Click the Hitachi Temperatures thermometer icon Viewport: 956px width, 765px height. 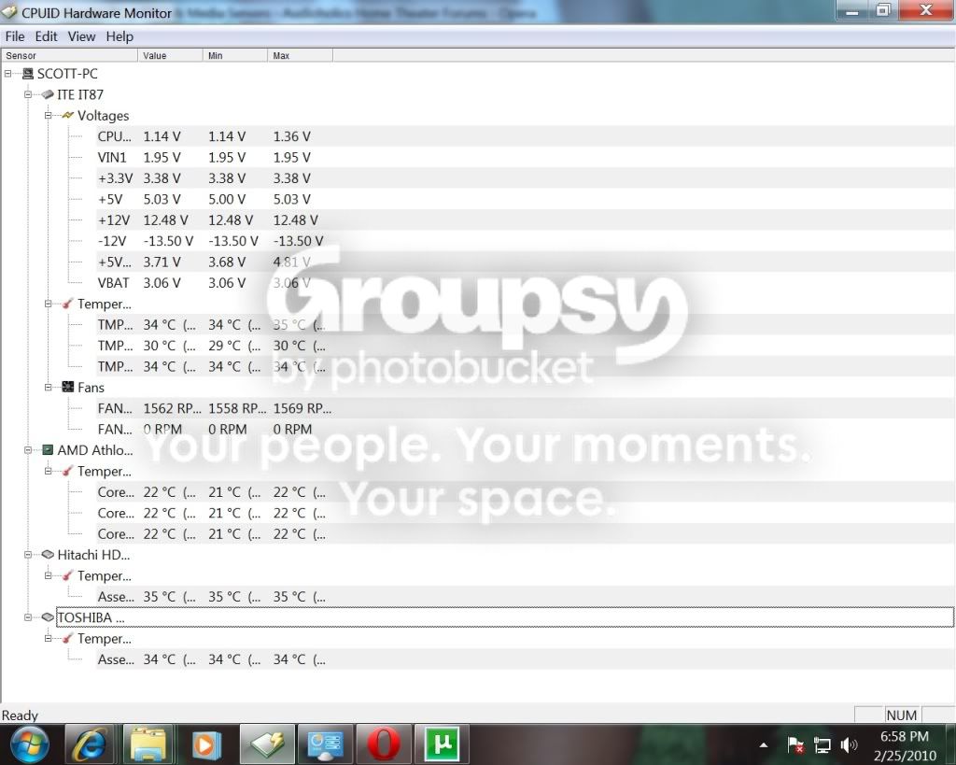pos(67,576)
